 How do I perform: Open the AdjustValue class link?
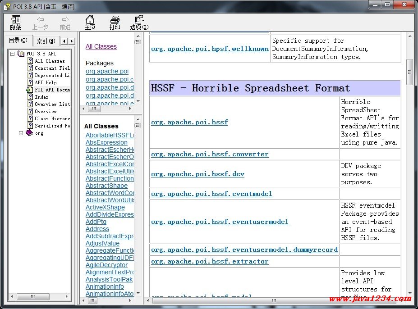102,243
